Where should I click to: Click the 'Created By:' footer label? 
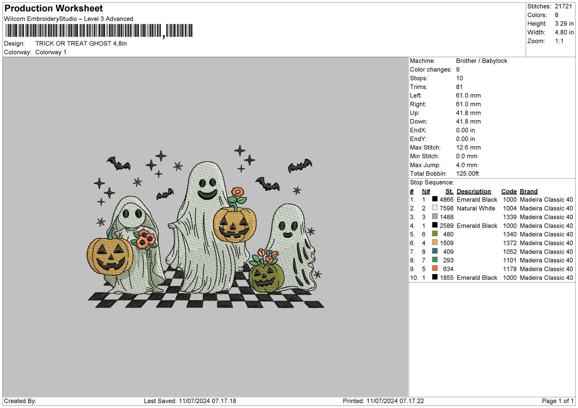tap(20, 401)
